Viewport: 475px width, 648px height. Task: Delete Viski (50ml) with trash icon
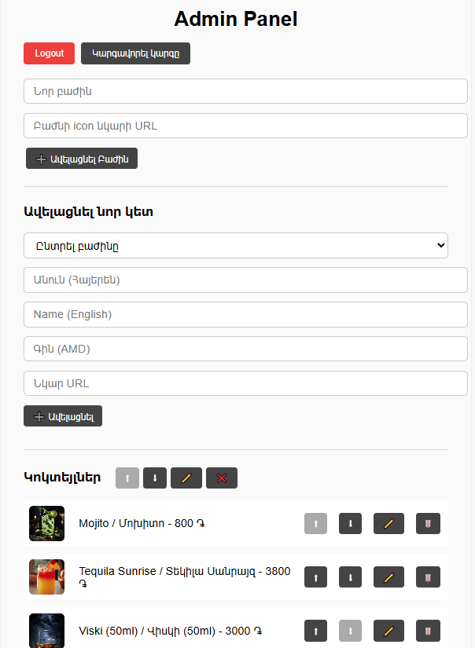pyautogui.click(x=428, y=631)
